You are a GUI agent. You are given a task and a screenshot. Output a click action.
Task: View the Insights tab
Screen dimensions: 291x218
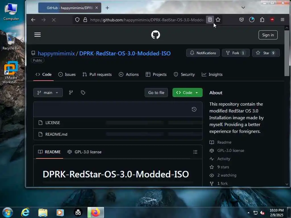click(x=212, y=75)
